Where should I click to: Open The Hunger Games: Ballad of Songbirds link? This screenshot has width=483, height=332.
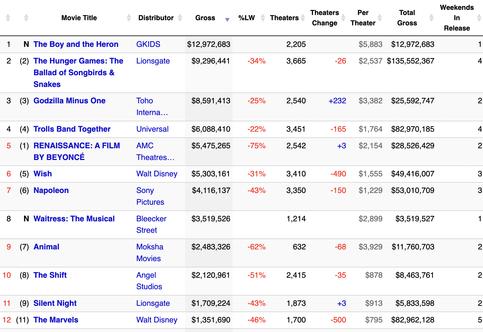78,73
